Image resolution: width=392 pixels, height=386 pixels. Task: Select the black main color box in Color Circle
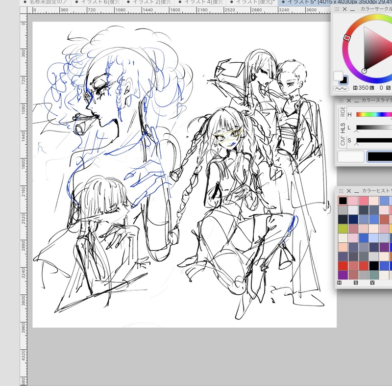(343, 80)
